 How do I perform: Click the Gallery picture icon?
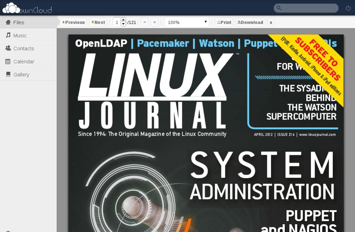pyautogui.click(x=8, y=74)
